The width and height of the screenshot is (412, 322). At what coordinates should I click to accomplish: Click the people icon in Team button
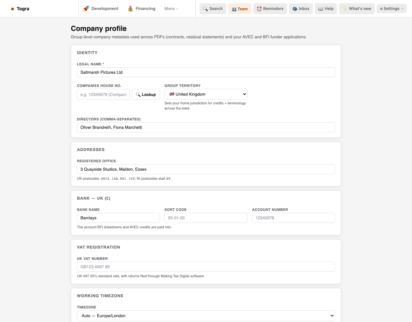pos(234,9)
